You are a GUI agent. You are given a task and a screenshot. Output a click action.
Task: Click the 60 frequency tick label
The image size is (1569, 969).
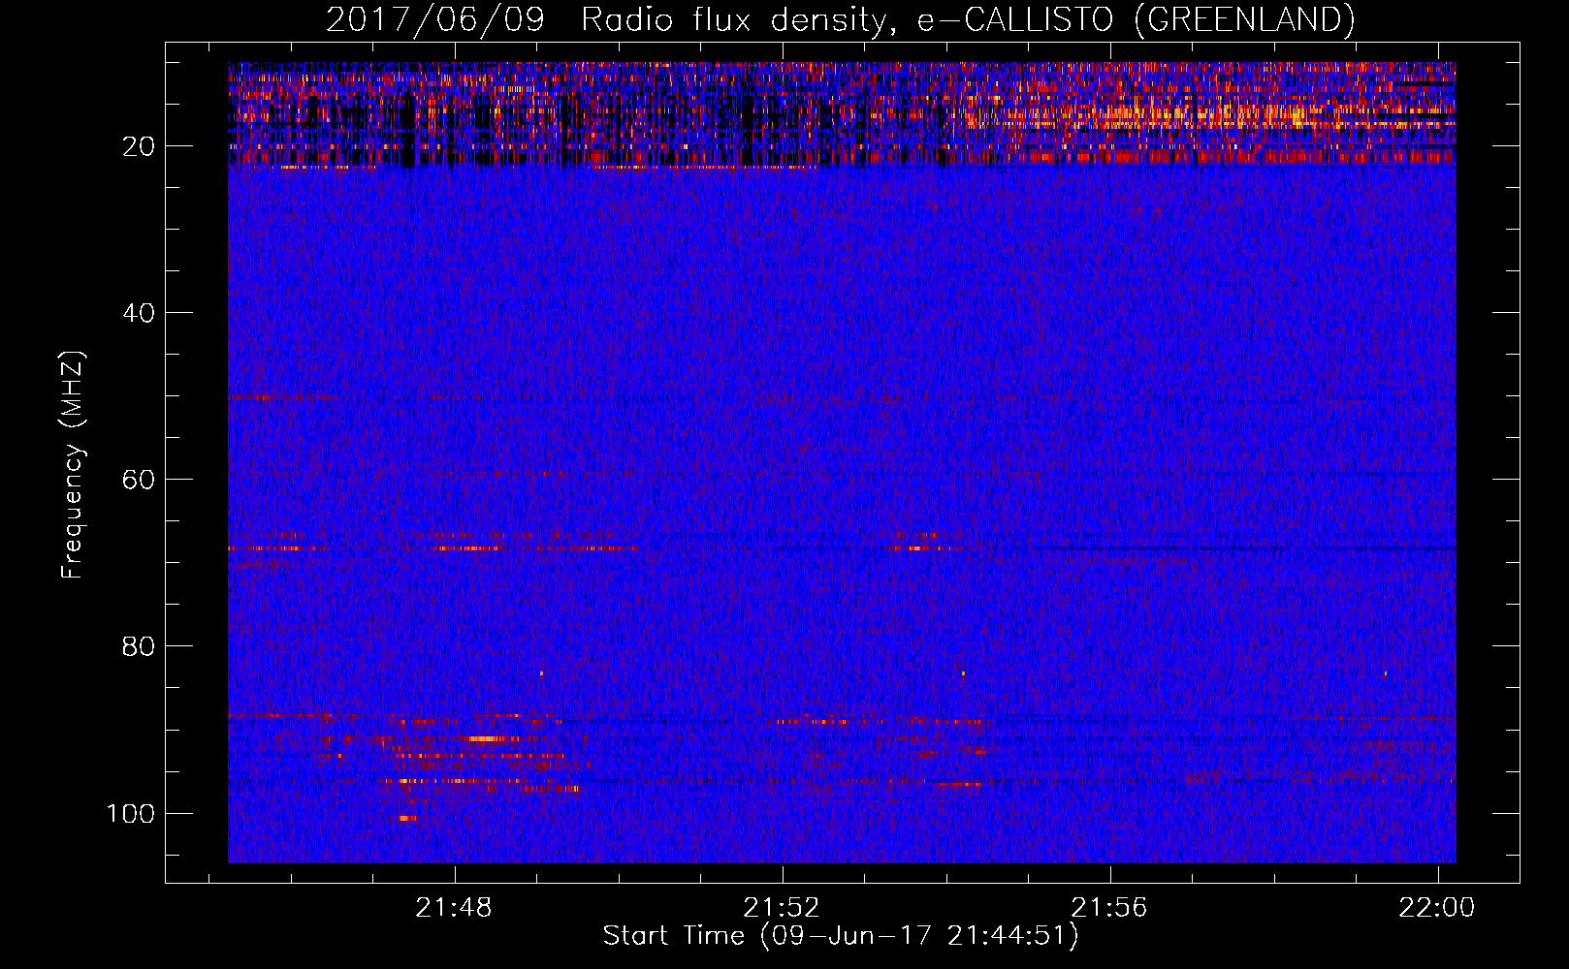click(x=139, y=480)
